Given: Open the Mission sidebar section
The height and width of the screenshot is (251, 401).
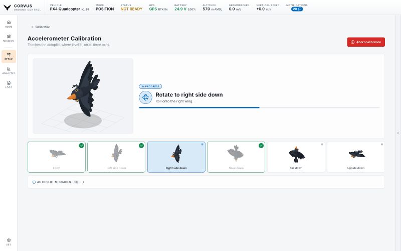Looking at the screenshot, I should (9, 38).
